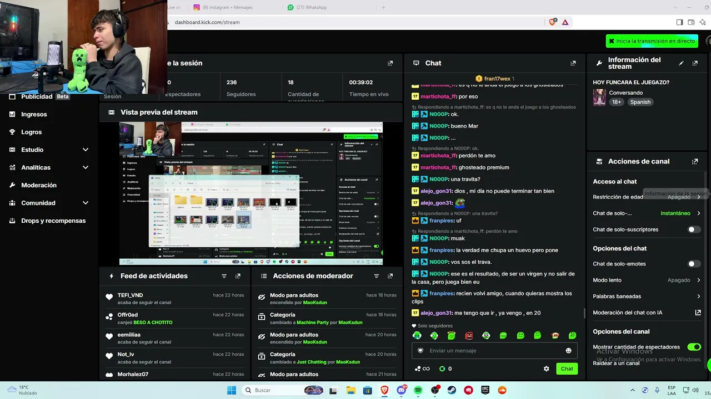This screenshot has height=399, width=711.
Task: Pop out the Chat panel
Action: [x=573, y=63]
